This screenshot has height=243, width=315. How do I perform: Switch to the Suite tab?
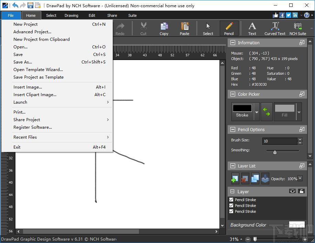point(132,15)
